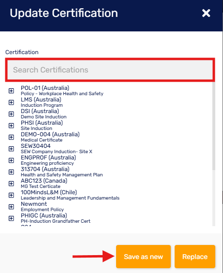
Task: Select the Medical Certificate list entry
Action: [42, 140]
